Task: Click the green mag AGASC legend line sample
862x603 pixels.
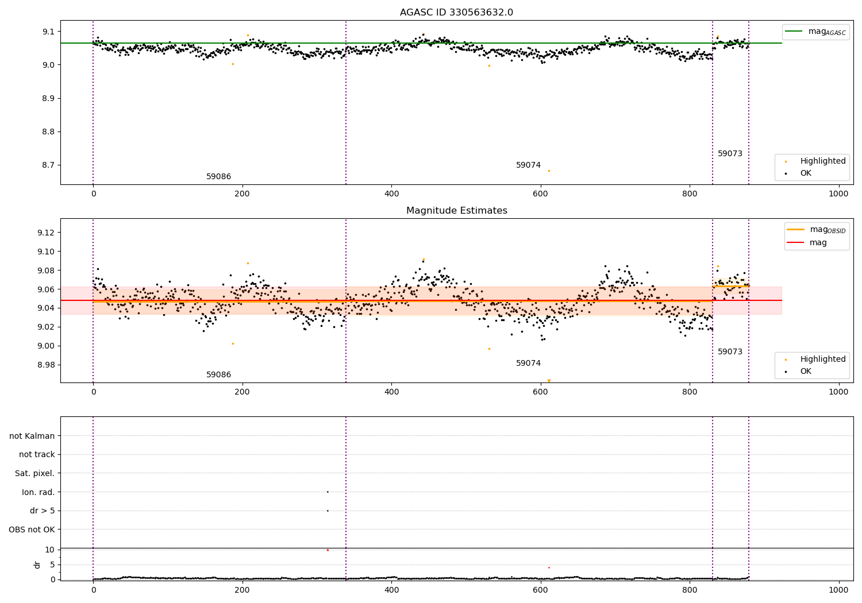Action: click(x=794, y=32)
